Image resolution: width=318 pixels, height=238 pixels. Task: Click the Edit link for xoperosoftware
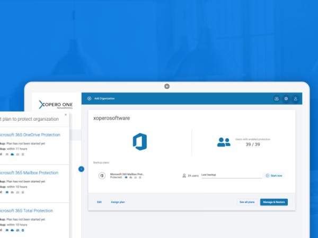(x=99, y=202)
